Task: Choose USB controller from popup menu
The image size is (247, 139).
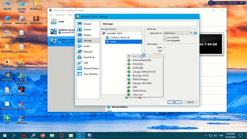Action: (x=145, y=87)
